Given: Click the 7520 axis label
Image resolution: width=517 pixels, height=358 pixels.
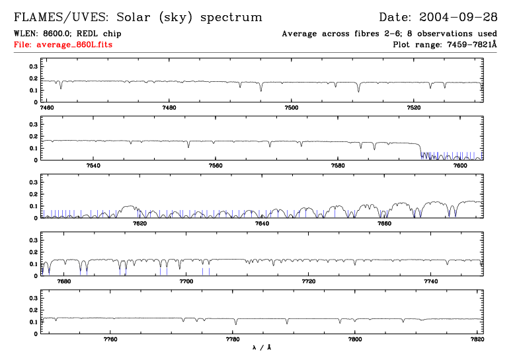Looking at the screenshot, I should (x=414, y=108).
